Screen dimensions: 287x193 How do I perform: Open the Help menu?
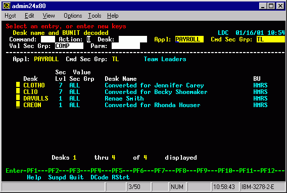click(x=113, y=16)
